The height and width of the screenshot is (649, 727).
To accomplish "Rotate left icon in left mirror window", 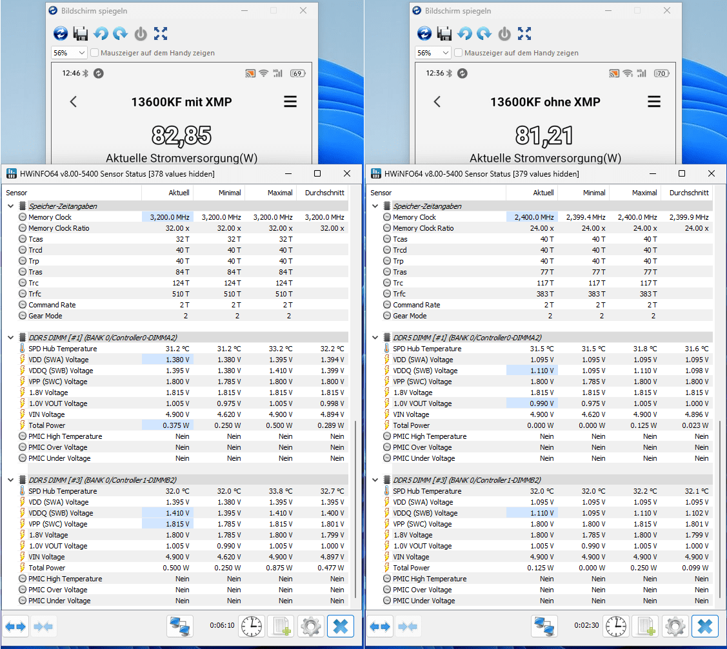I will click(101, 34).
